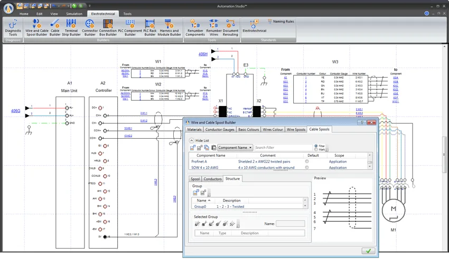Switch to the Home ribbon tab
This screenshot has width=449, height=267.
click(24, 14)
